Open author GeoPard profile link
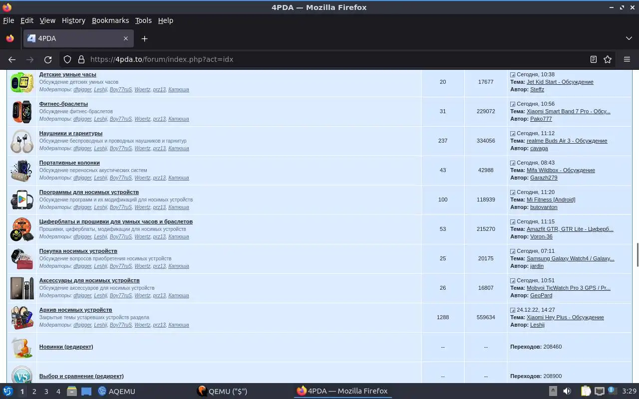This screenshot has height=399, width=639. (541, 295)
